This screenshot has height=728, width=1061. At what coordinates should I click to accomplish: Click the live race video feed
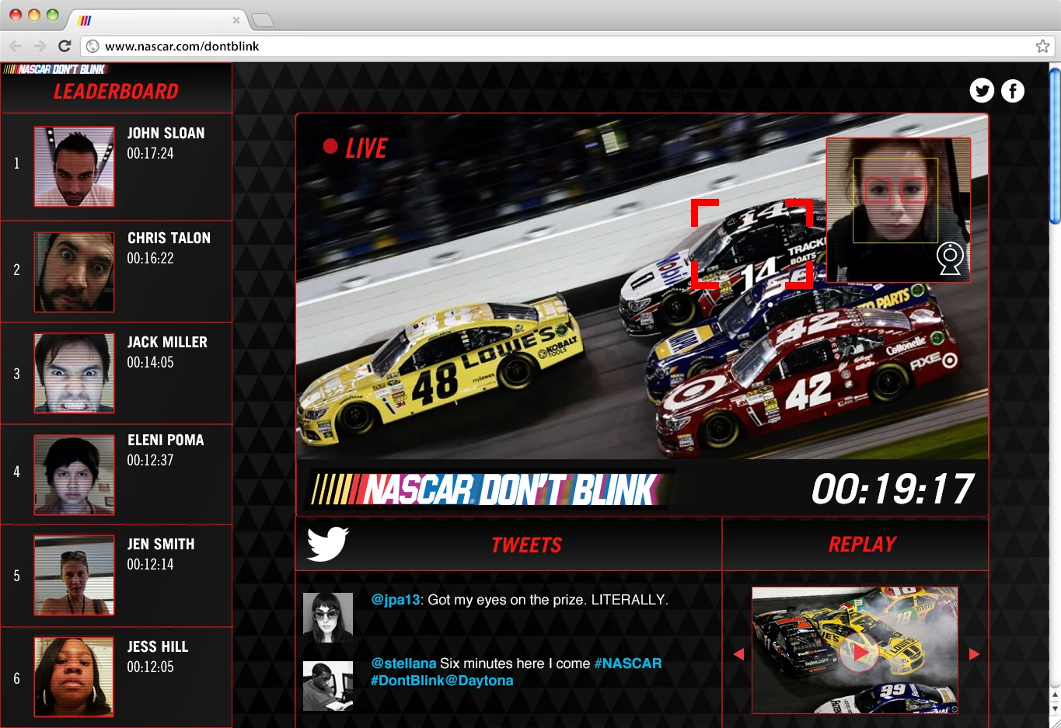(642, 286)
